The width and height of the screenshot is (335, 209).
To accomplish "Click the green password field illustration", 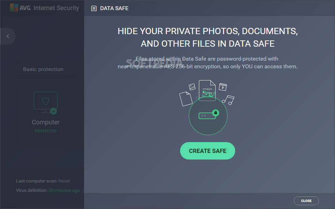I will pyautogui.click(x=207, y=116).
